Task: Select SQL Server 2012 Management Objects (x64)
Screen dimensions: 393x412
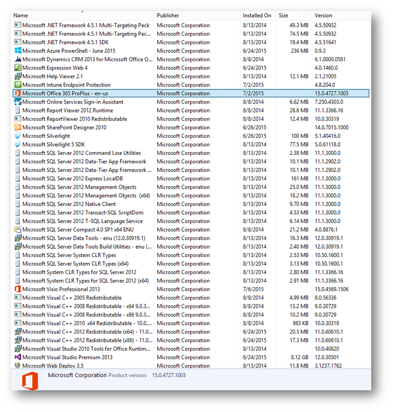Action: 86,195
